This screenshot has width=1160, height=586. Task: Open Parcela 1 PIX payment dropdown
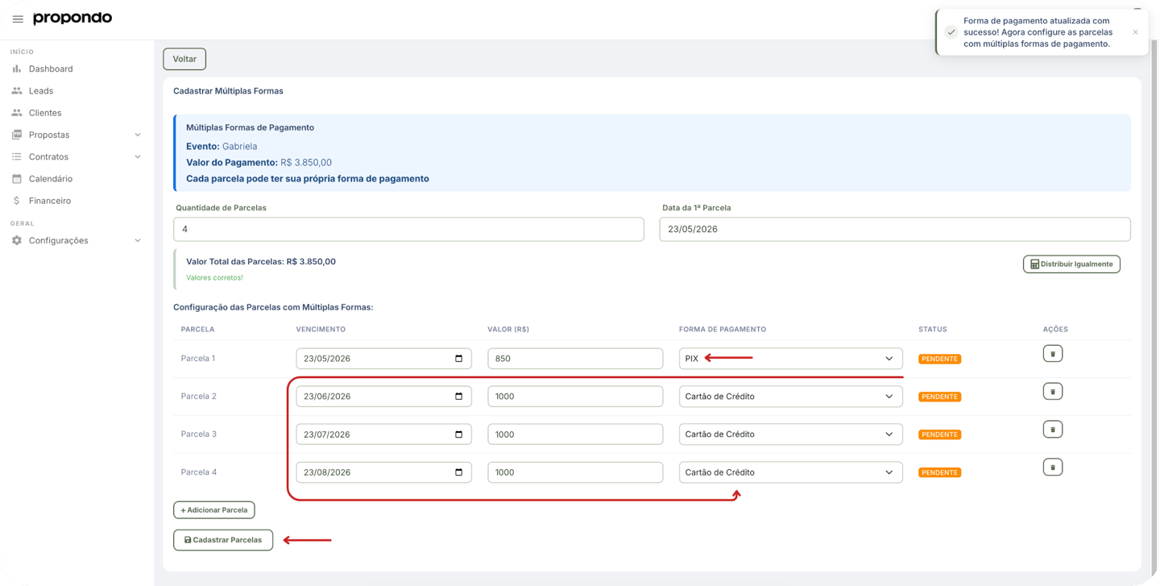tap(790, 359)
